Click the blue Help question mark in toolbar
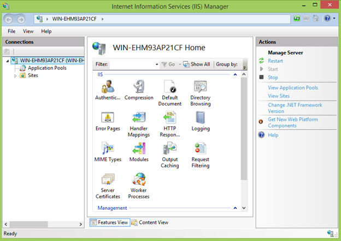 point(327,18)
